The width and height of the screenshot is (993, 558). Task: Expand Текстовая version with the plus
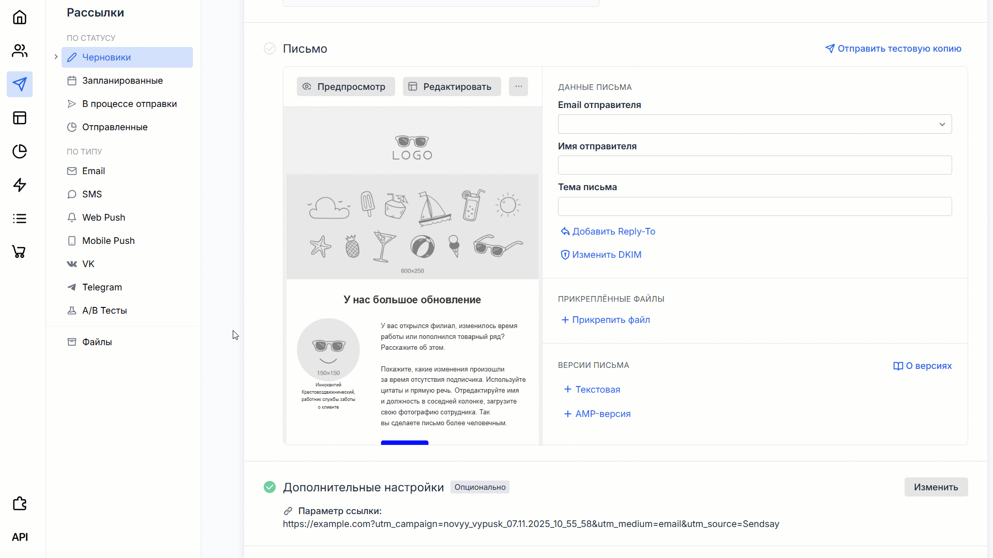pos(567,390)
